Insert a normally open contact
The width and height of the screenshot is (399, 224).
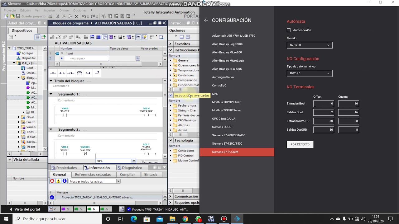53,73
